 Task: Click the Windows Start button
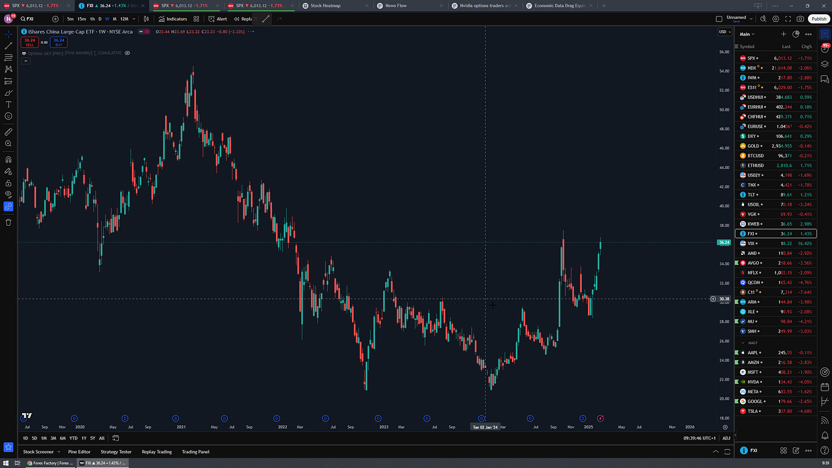pyautogui.click(x=6, y=463)
